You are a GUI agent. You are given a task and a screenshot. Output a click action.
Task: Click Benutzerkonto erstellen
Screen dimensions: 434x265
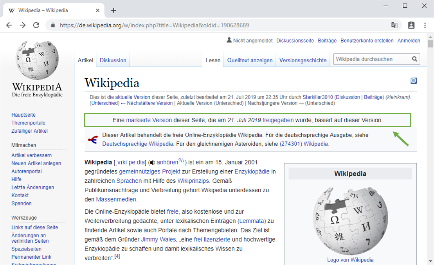click(367, 40)
